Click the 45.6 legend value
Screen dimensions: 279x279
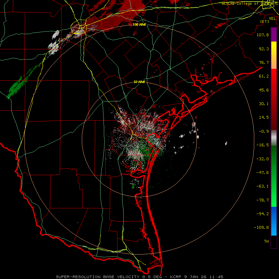pos(264,90)
